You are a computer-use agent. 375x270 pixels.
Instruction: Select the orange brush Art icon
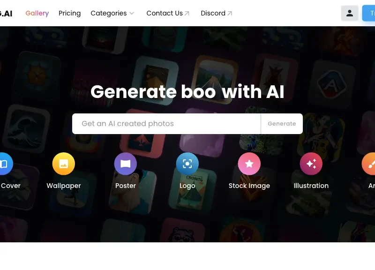point(368,164)
